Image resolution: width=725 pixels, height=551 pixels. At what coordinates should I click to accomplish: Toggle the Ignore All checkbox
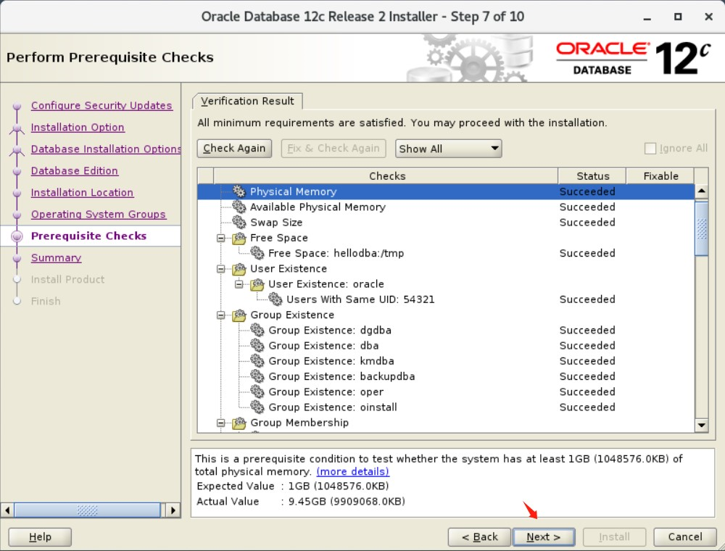coord(650,149)
